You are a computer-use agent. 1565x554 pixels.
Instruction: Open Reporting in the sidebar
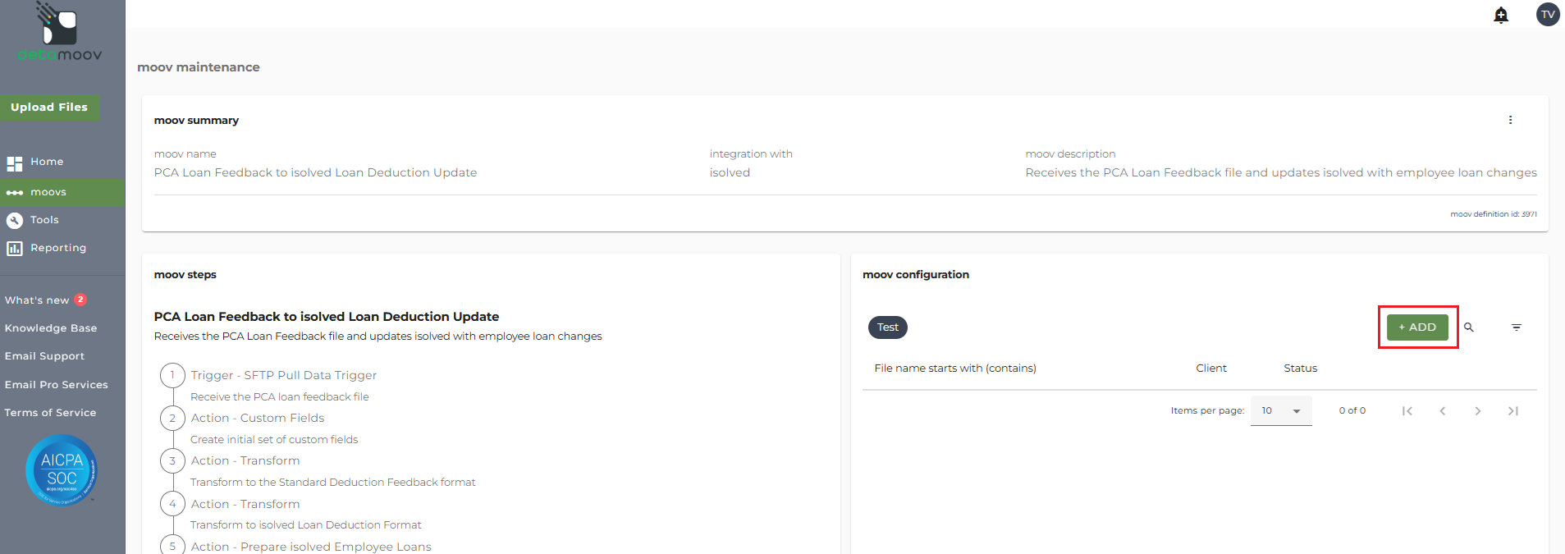[x=62, y=248]
